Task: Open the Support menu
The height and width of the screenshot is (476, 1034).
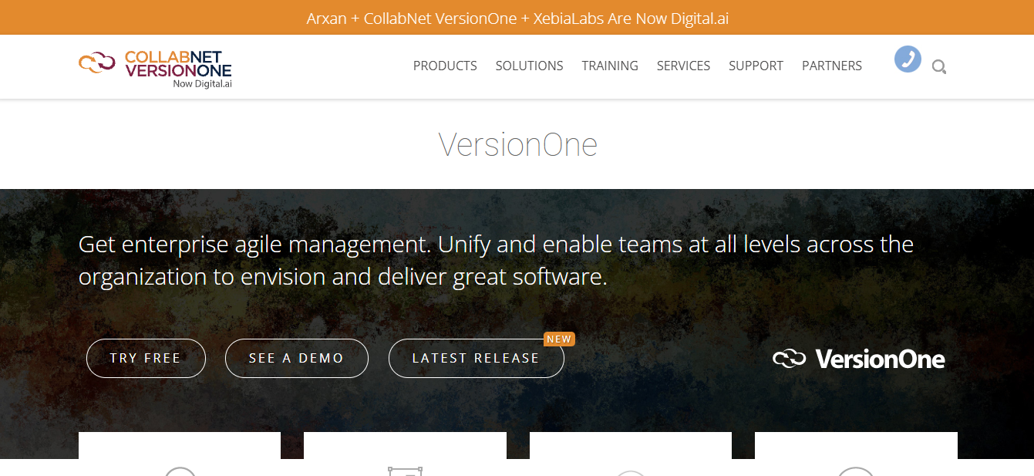Action: 756,66
